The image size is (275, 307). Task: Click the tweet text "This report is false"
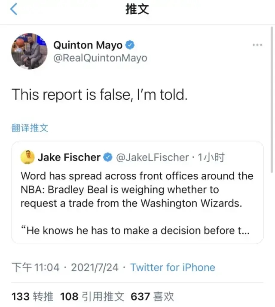[99, 94]
